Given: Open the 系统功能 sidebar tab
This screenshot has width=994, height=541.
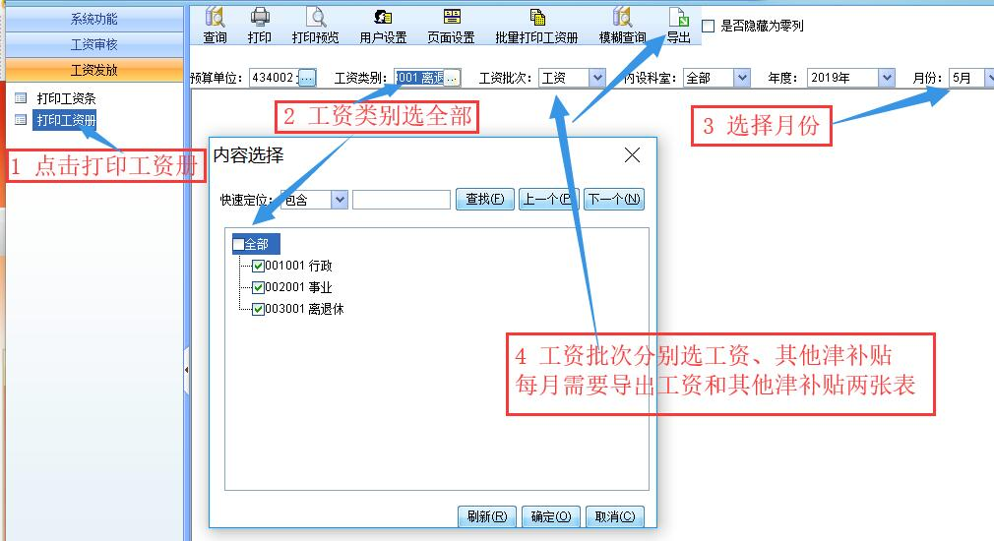Looking at the screenshot, I should (93, 19).
